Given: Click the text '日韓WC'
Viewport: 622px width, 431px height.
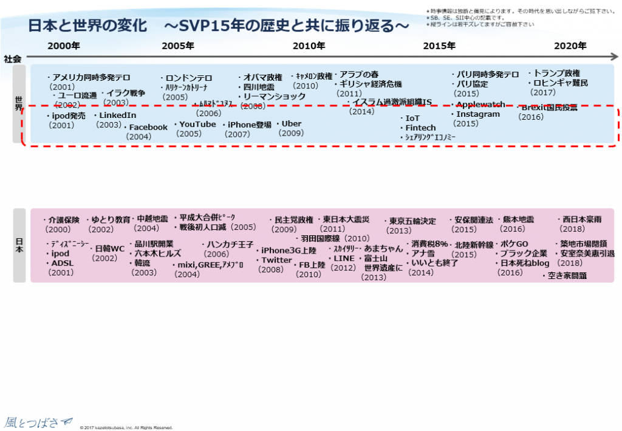Looking at the screenshot, I should [x=110, y=249].
